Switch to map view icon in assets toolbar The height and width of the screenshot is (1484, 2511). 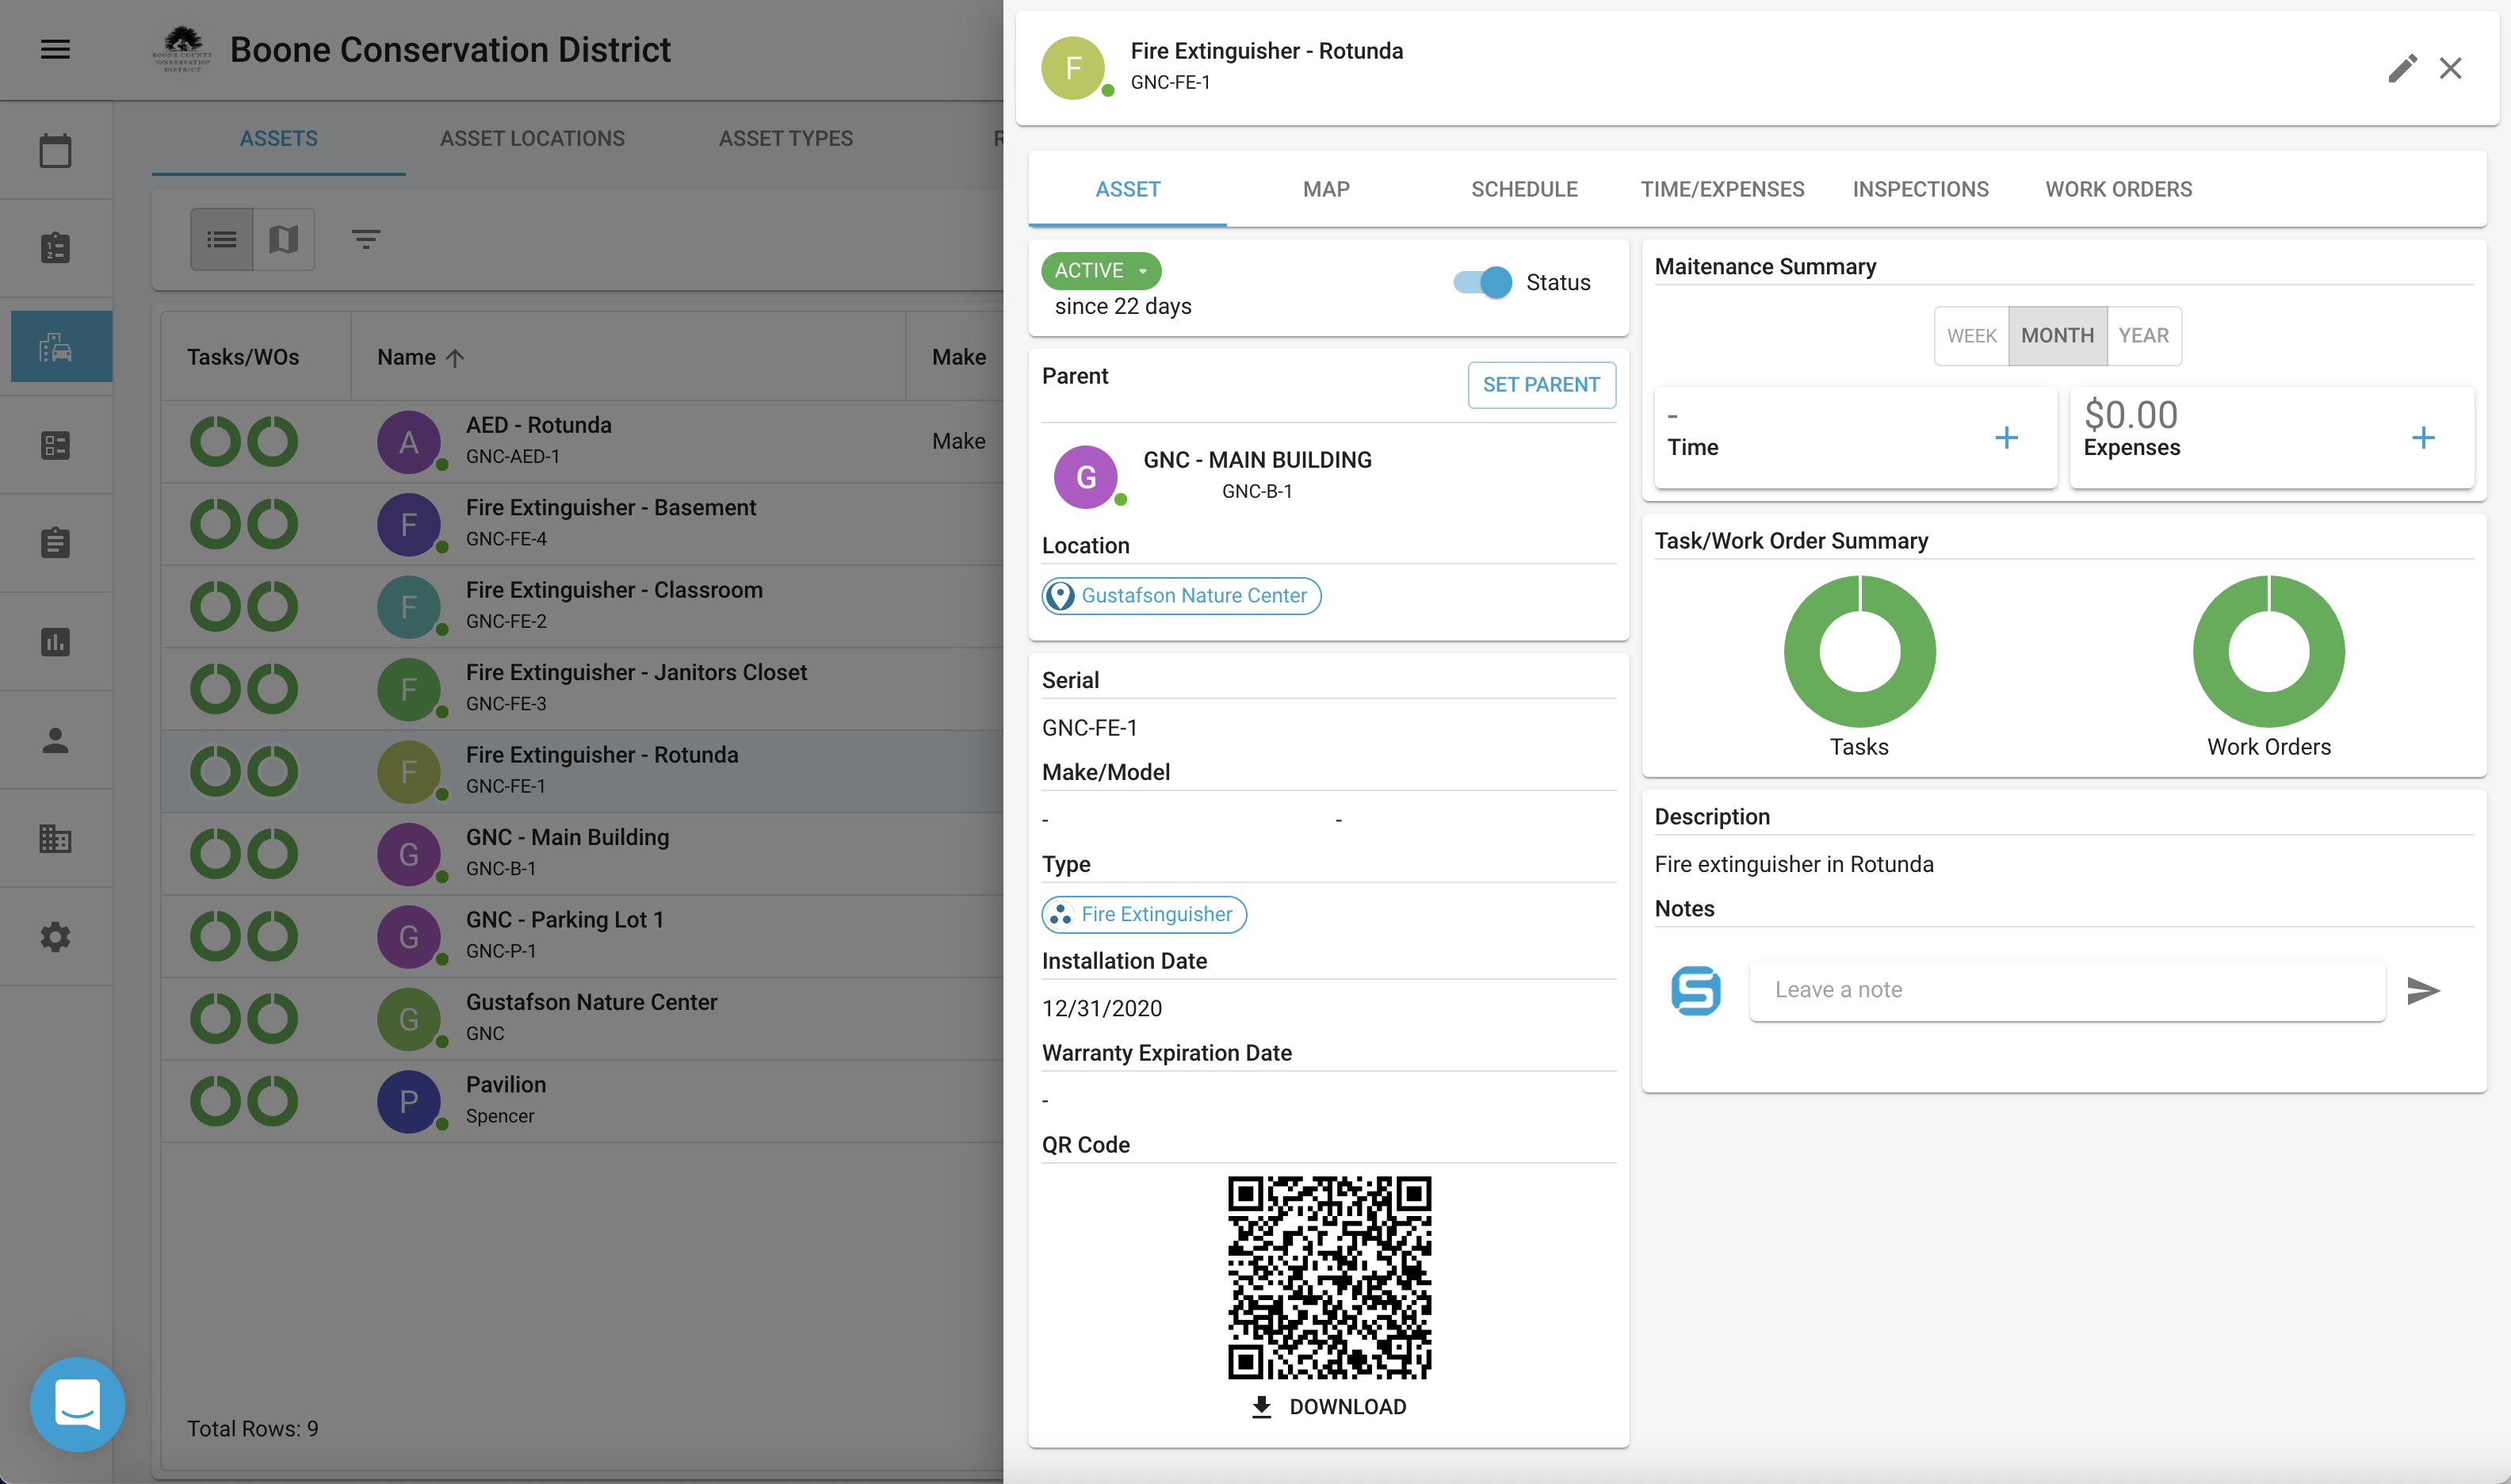click(x=284, y=239)
